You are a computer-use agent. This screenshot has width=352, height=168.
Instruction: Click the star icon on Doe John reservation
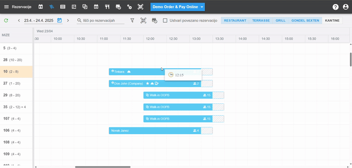tap(147, 84)
